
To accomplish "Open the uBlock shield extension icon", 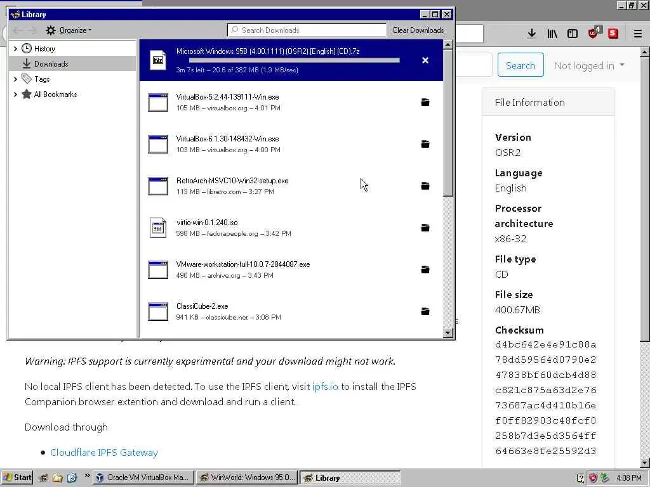I will (594, 33).
